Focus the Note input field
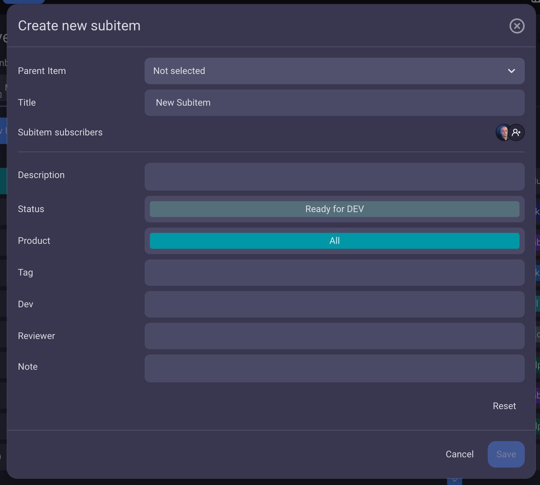Screen dimensions: 540x485 [x=334, y=369]
